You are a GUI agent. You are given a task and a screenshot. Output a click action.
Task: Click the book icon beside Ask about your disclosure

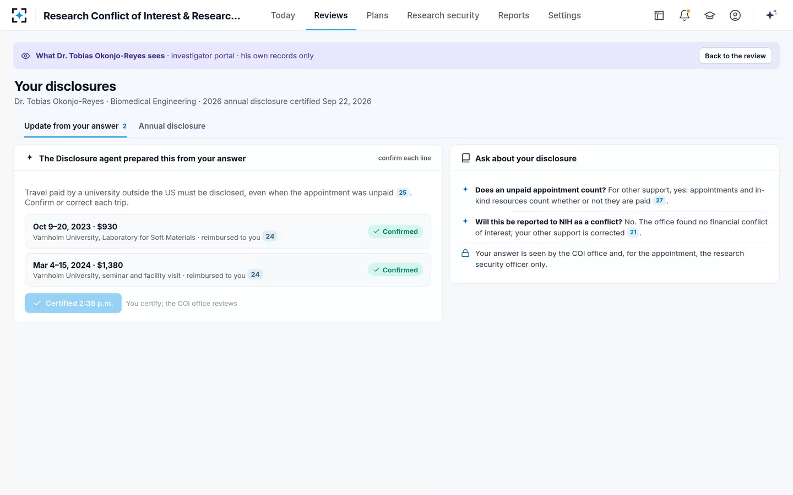(x=465, y=158)
